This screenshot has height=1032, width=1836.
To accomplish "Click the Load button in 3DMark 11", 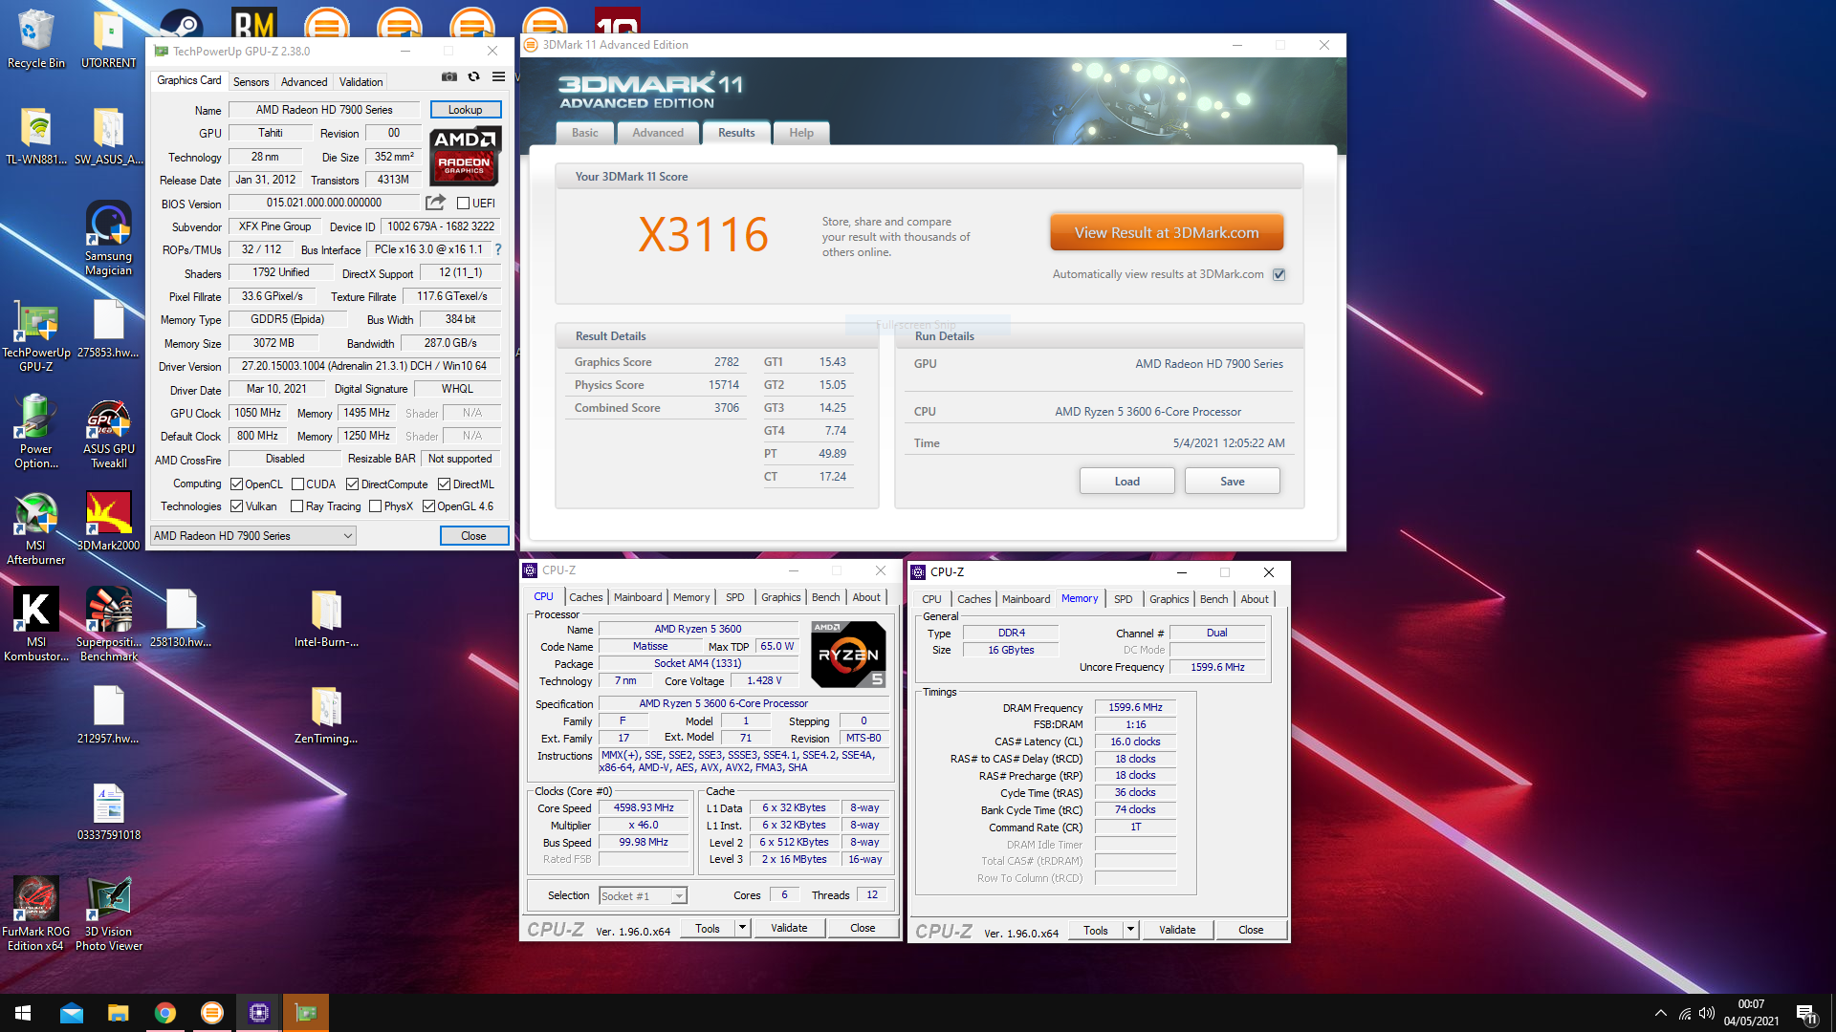I will coord(1126,481).
